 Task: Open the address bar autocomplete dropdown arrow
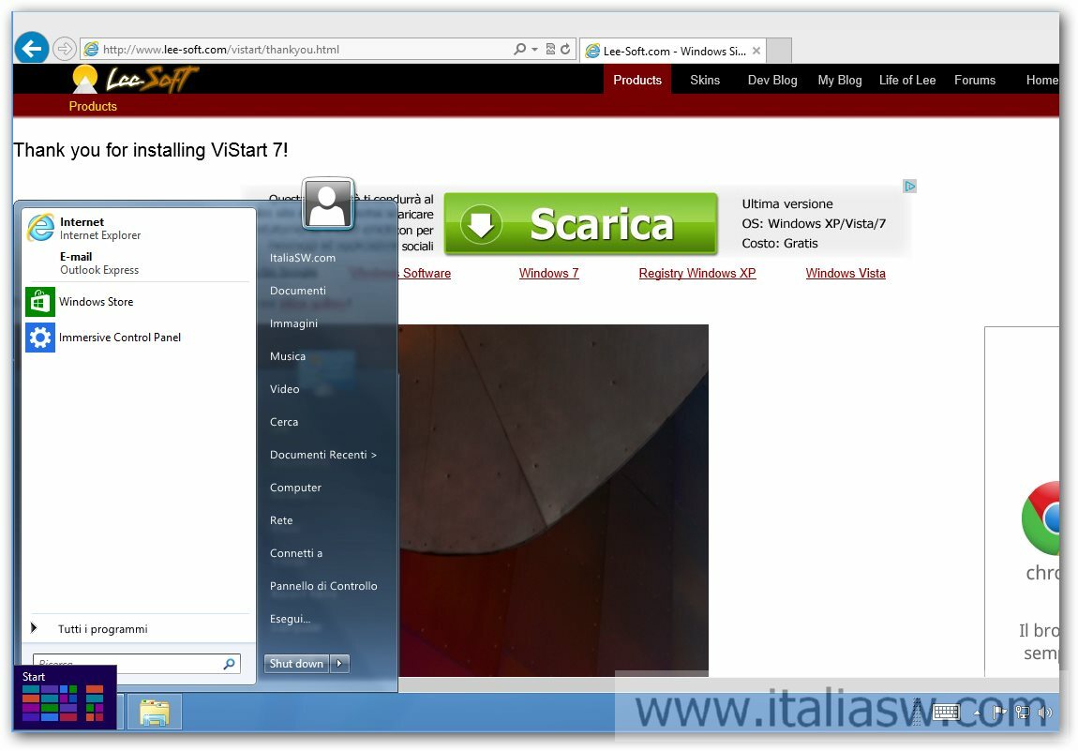[x=535, y=50]
